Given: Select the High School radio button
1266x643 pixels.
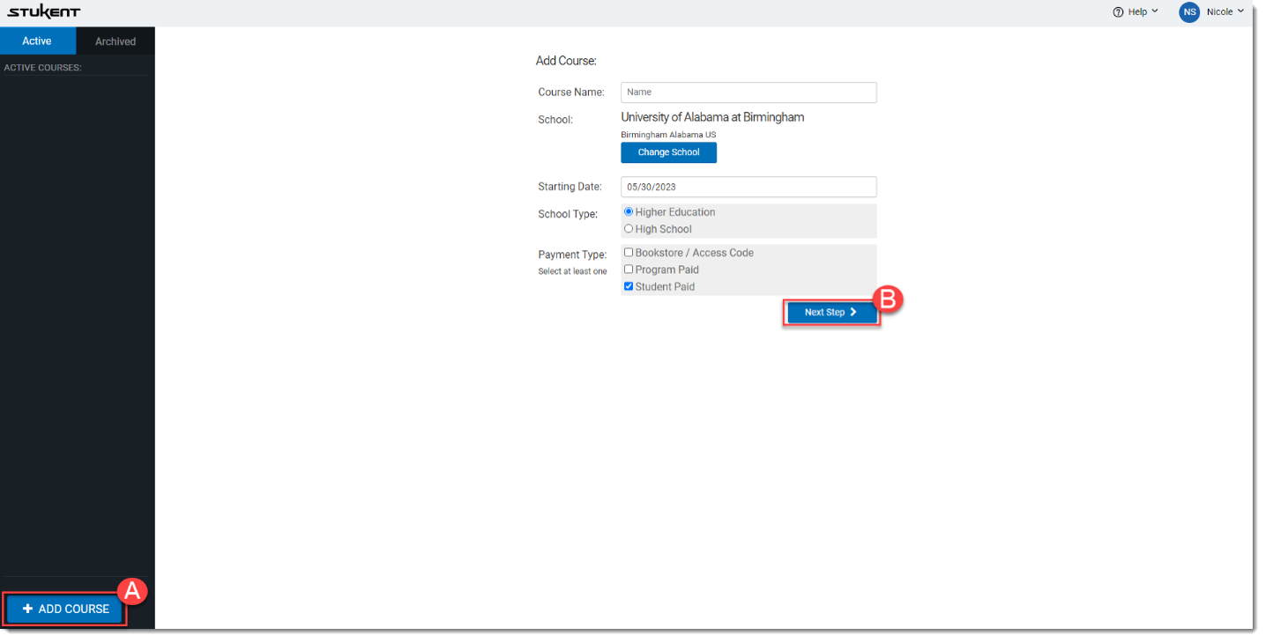Looking at the screenshot, I should click(x=628, y=228).
